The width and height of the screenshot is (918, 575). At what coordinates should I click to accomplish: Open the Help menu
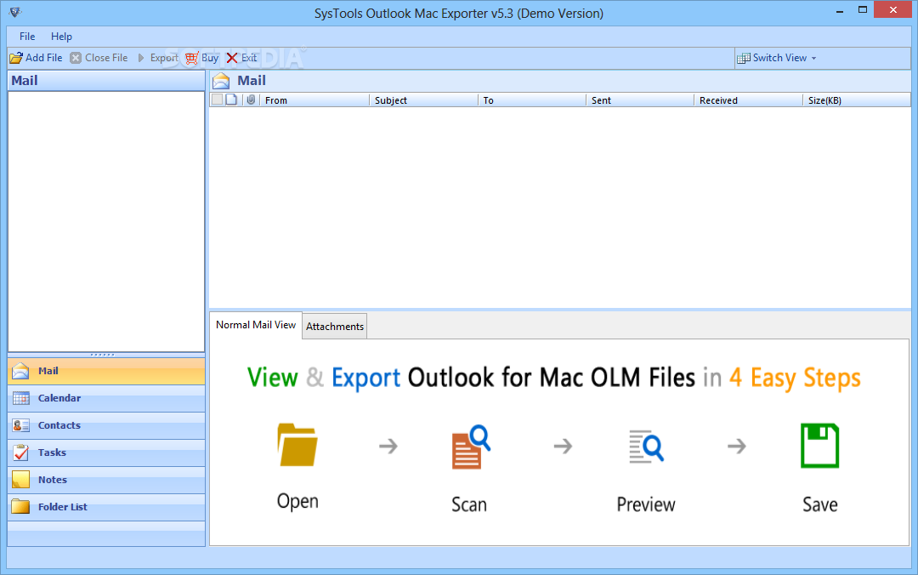tap(61, 37)
